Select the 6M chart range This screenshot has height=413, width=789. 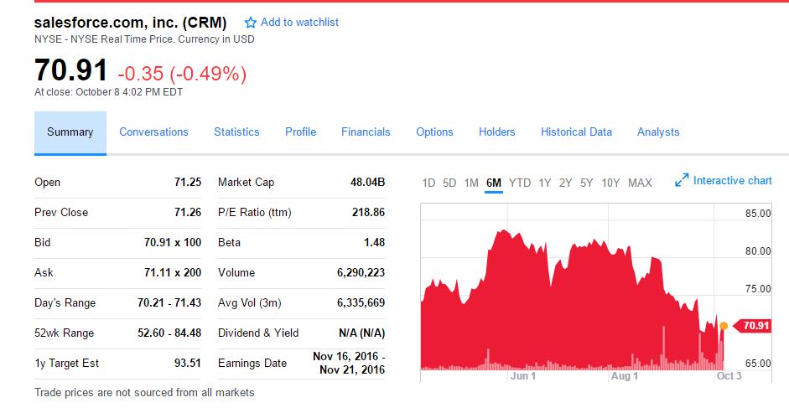[x=494, y=183]
